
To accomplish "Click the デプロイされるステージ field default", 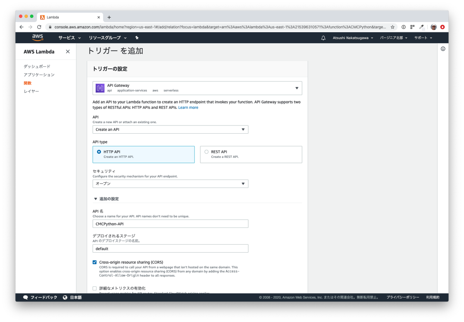I will tap(171, 249).
